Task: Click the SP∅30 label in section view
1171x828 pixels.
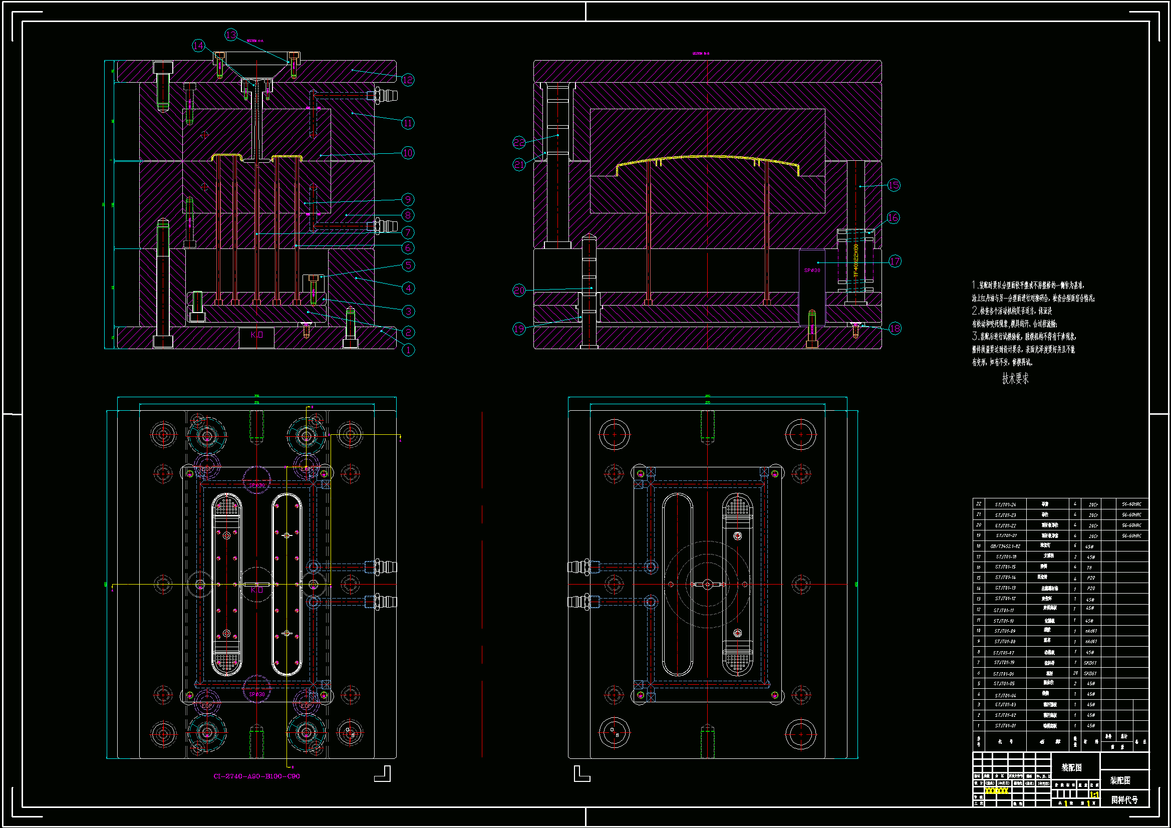Action: (812, 270)
